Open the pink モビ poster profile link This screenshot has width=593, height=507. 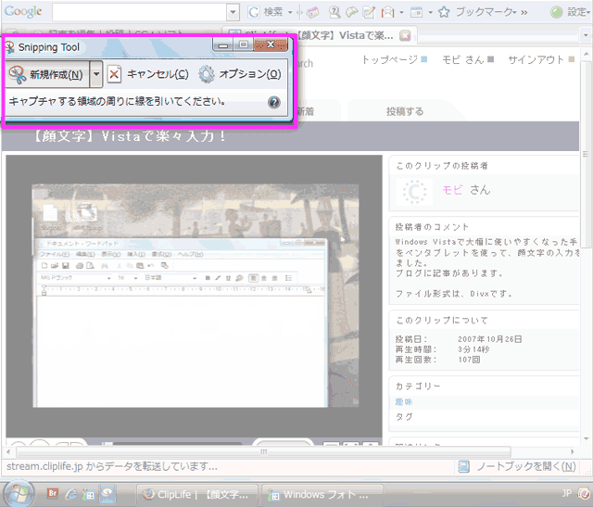[452, 190]
